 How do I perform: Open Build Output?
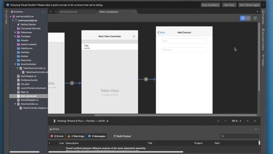pyautogui.click(x=122, y=136)
